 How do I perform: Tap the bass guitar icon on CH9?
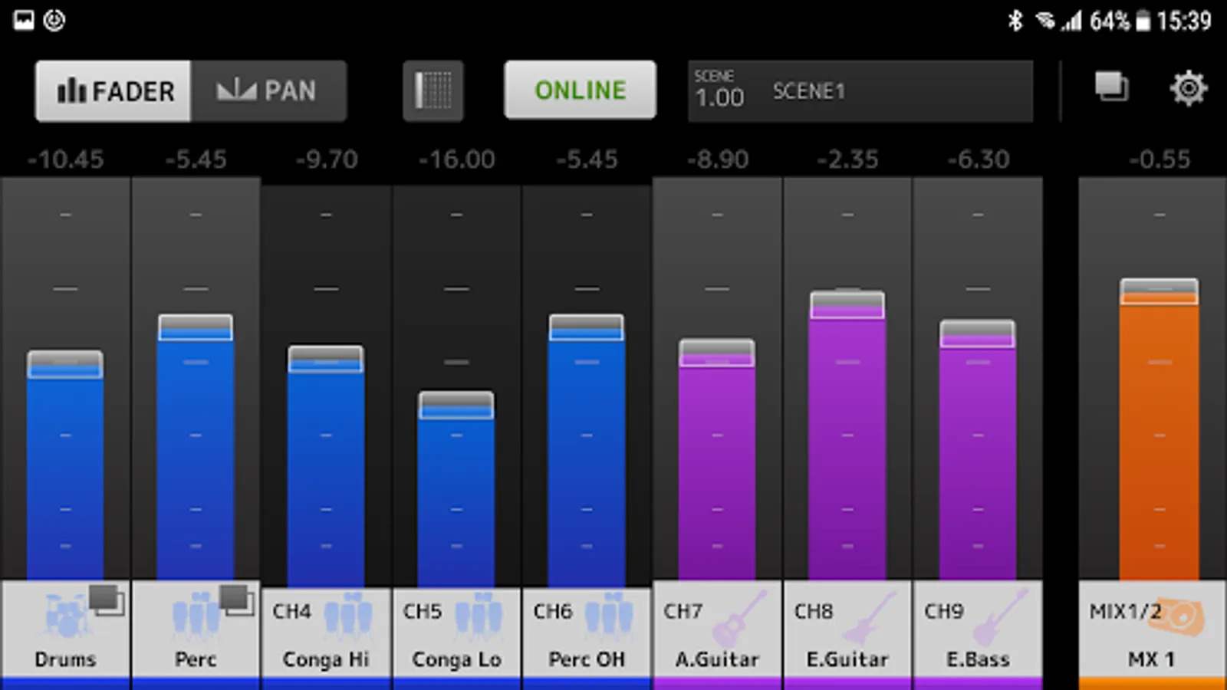click(1000, 617)
